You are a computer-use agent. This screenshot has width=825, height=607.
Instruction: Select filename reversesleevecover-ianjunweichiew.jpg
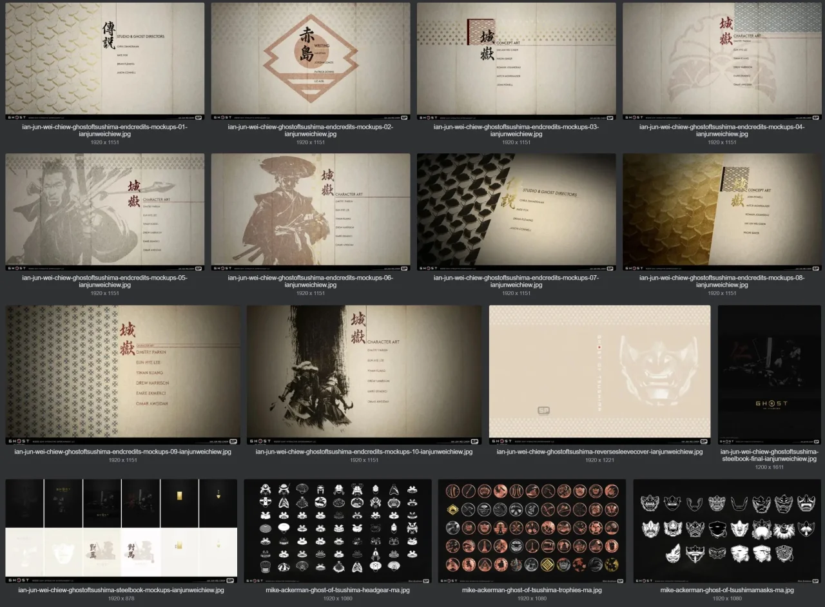(x=599, y=452)
